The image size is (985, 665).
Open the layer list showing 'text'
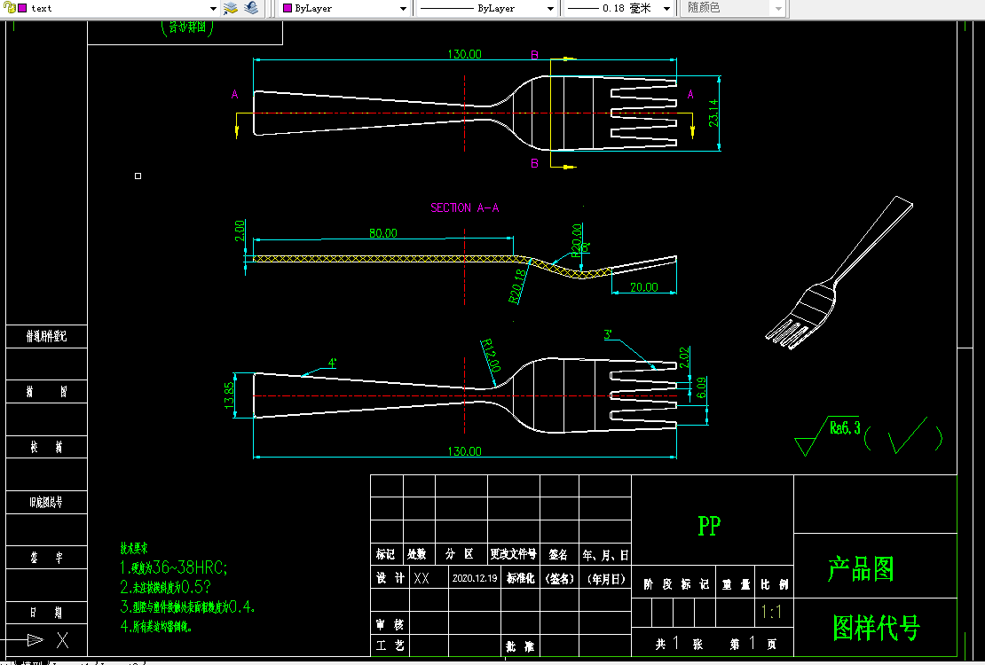[x=110, y=8]
